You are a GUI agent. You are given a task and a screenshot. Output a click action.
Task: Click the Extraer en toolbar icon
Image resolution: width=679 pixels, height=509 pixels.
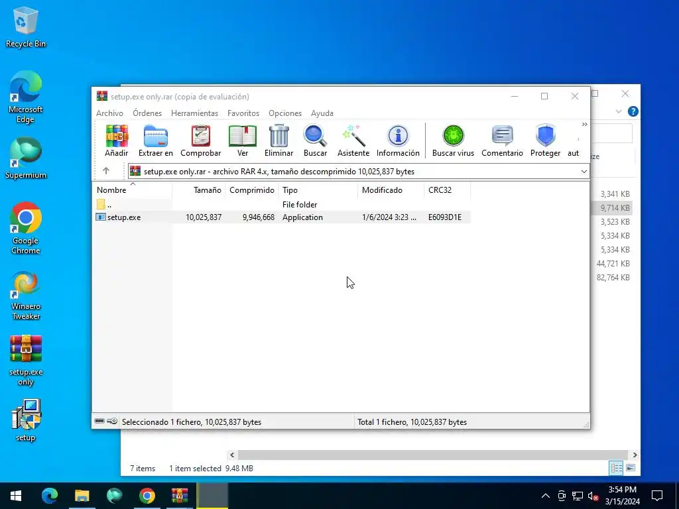click(x=155, y=141)
